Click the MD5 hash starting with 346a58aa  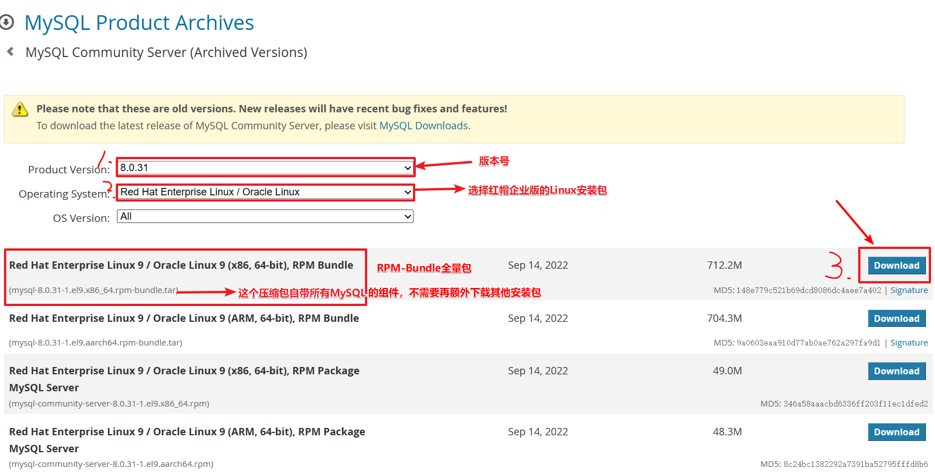click(x=855, y=404)
